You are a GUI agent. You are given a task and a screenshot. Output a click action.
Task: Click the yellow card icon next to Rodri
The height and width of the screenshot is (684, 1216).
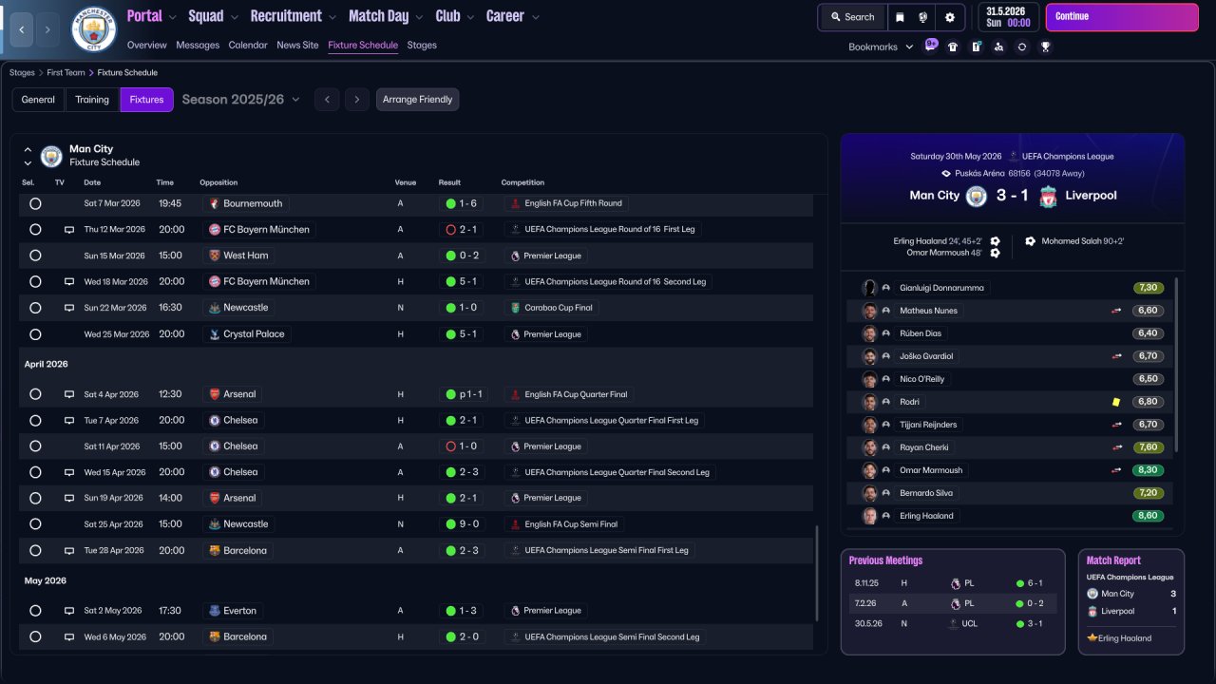[1116, 402]
